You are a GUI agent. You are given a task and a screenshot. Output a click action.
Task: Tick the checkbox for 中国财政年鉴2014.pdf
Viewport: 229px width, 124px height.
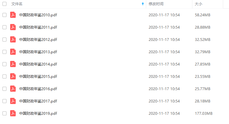5,64
